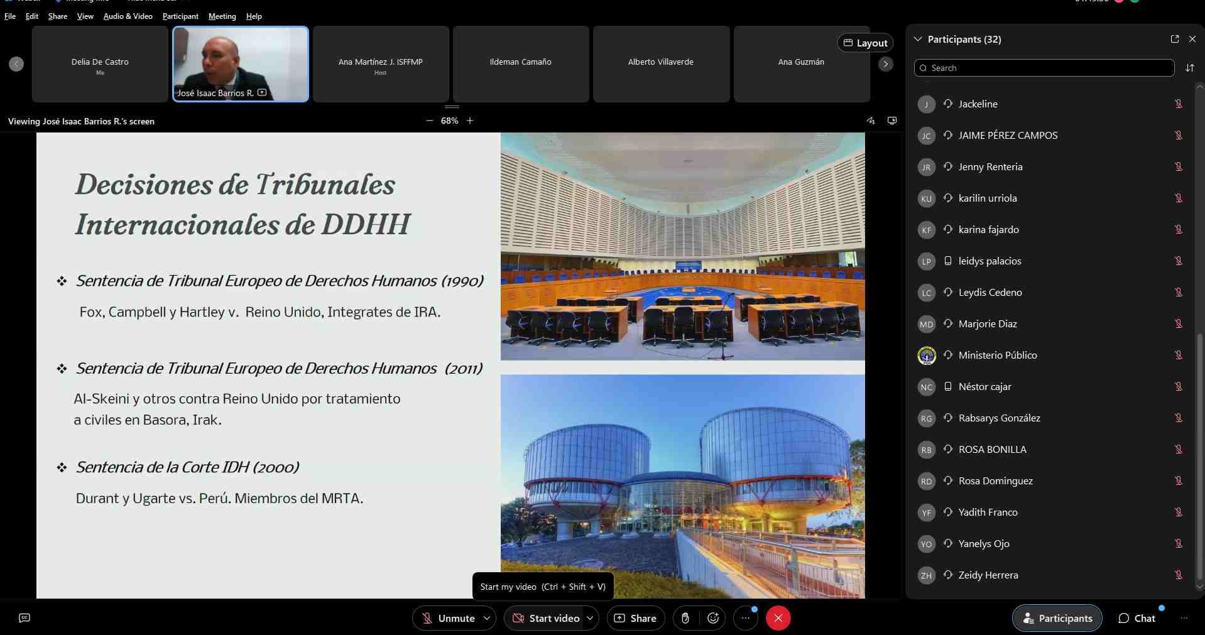Image resolution: width=1205 pixels, height=635 pixels.
Task: Open the Audio & Video menu
Action: (x=128, y=16)
